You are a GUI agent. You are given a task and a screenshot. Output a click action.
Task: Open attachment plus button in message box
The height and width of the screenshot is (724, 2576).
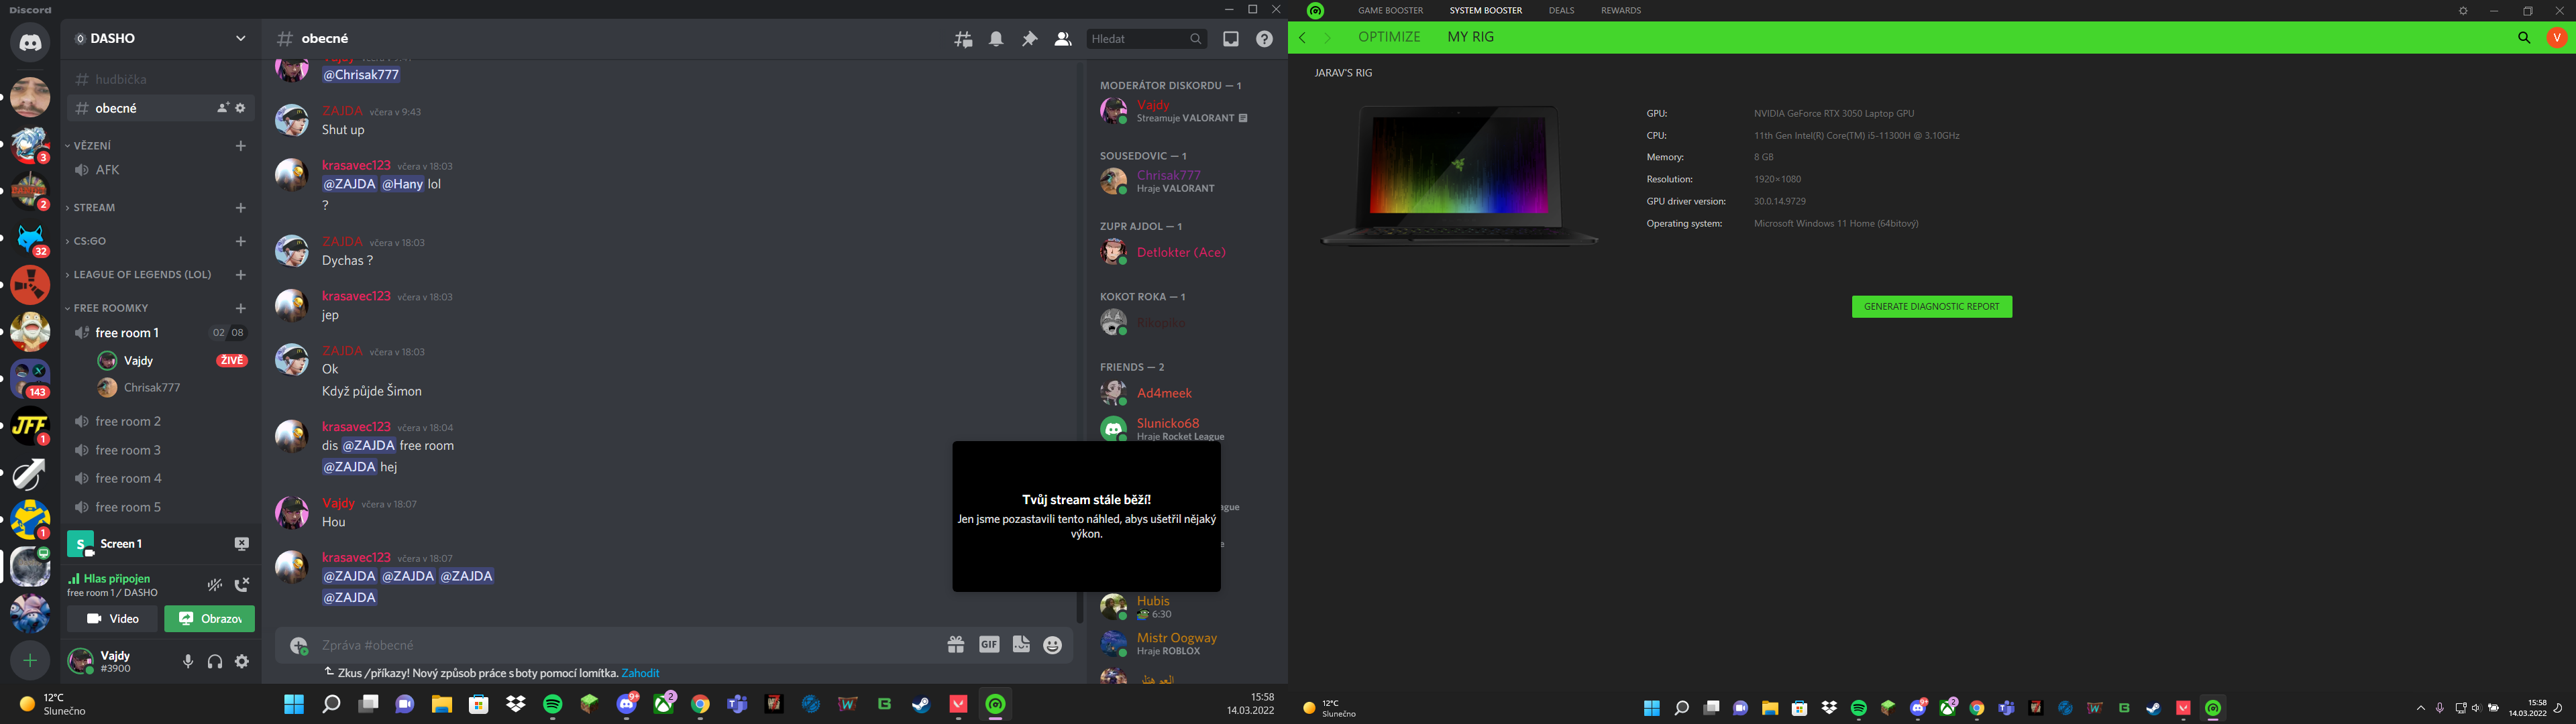(298, 646)
